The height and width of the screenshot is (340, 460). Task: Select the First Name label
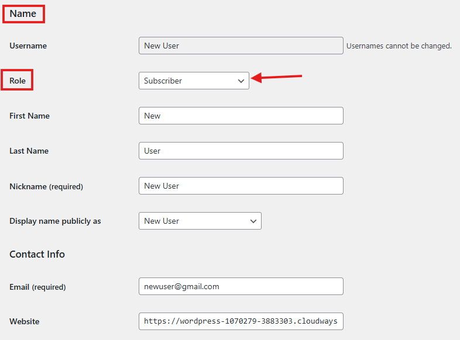(x=29, y=116)
